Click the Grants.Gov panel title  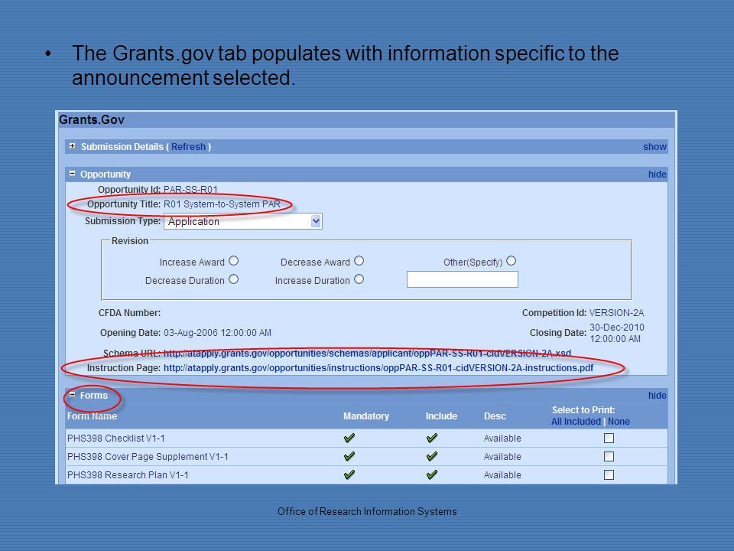pos(92,119)
